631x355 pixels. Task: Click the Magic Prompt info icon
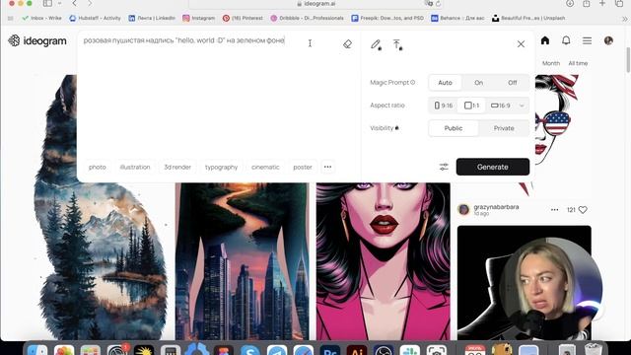[412, 82]
